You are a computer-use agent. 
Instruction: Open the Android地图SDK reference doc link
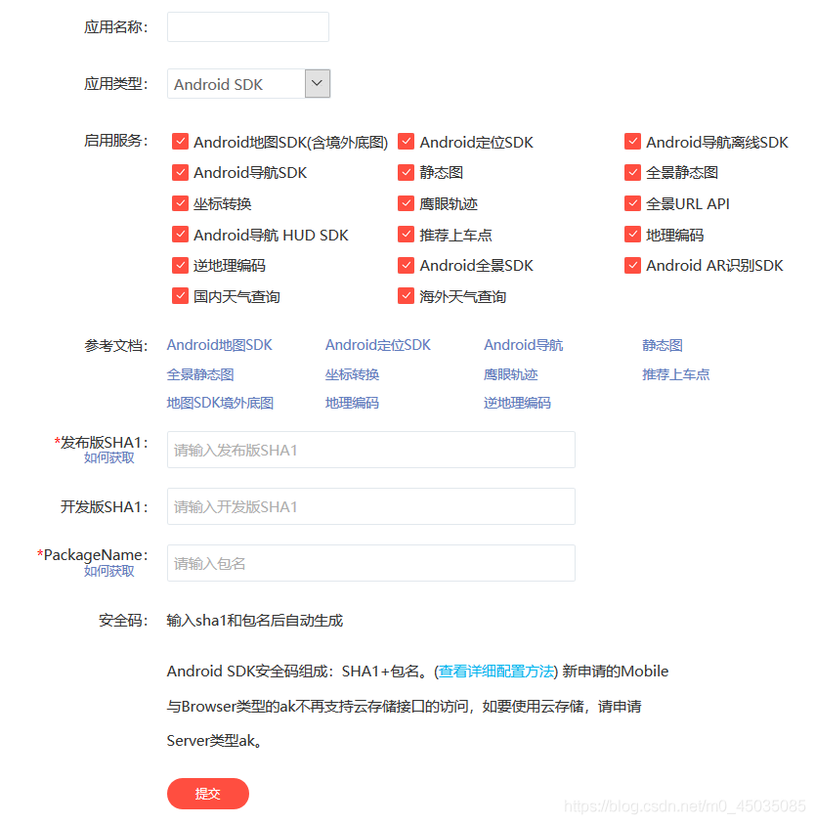(x=220, y=345)
